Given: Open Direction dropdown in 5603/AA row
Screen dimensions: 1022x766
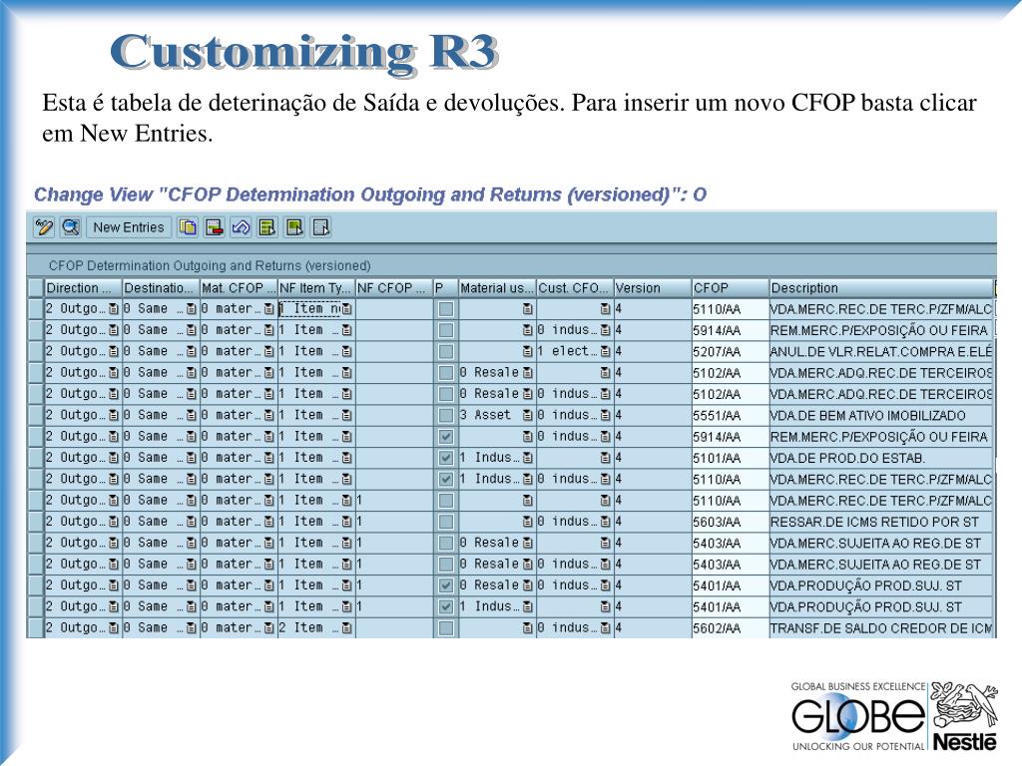Looking at the screenshot, I should point(114,522).
